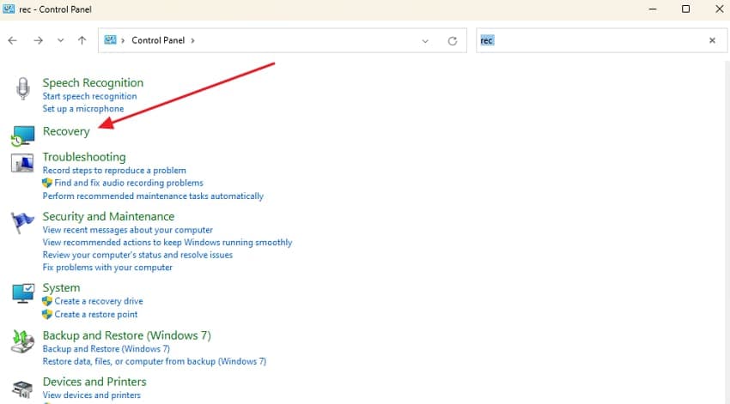Go back with the back arrow
730x404 pixels.
pyautogui.click(x=13, y=40)
